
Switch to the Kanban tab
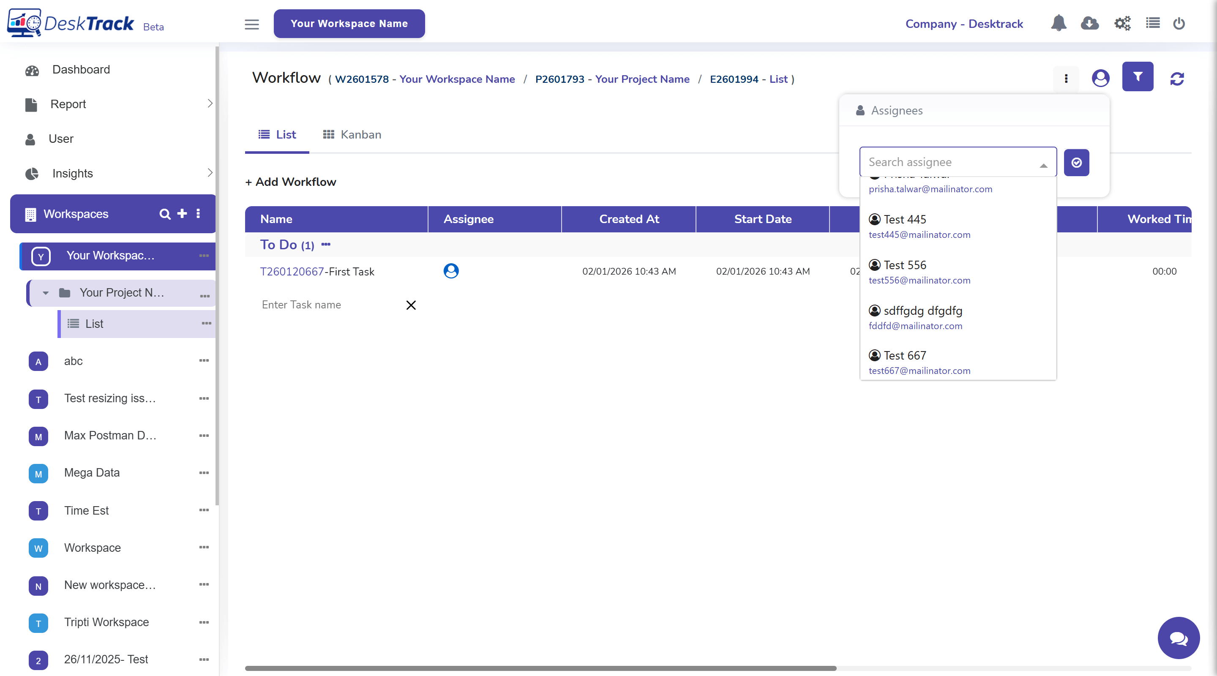coord(352,135)
